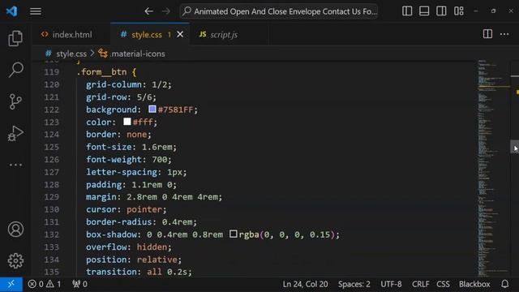The image size is (519, 292).
Task: Go forward with the right arrow
Action: coord(165,11)
